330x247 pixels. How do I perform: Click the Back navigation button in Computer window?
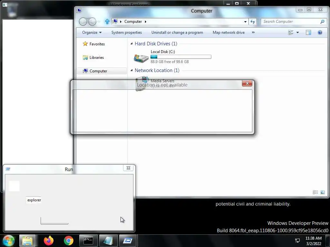(x=83, y=22)
